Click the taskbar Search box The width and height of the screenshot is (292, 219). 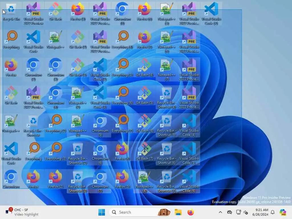click(x=140, y=212)
